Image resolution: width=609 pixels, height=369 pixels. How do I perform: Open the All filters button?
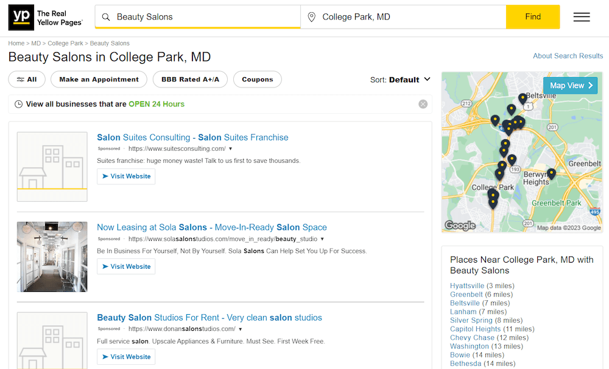(27, 80)
